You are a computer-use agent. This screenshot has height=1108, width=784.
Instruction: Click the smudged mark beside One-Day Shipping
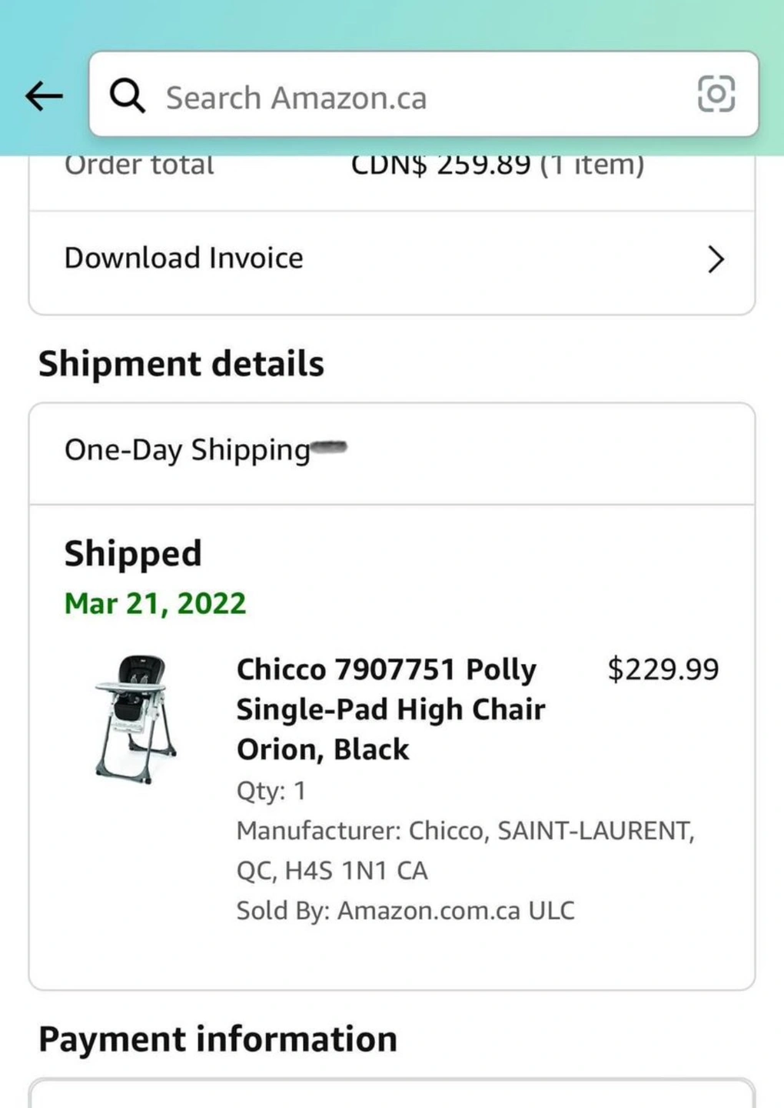331,446
